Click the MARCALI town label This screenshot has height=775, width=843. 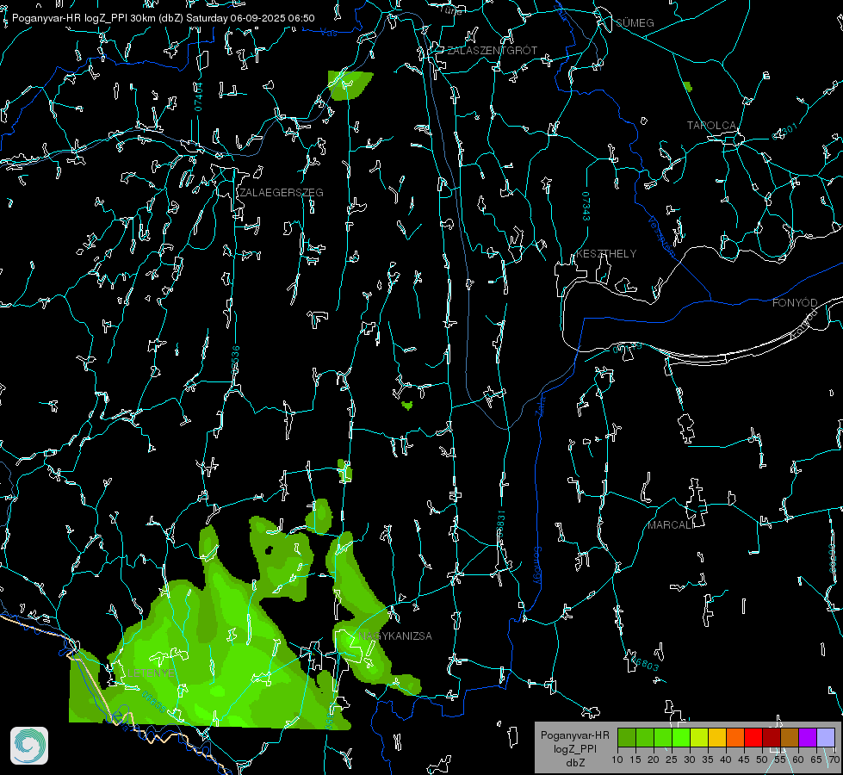(671, 525)
